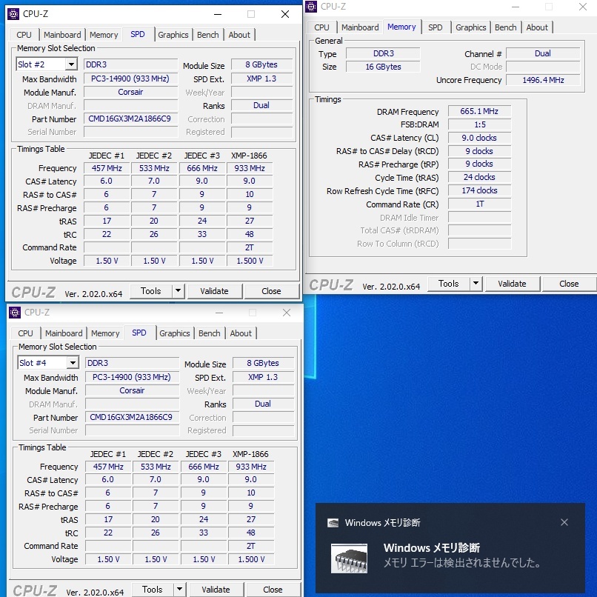The width and height of the screenshot is (597, 597).
Task: Click the CPU-Z app icon in the Memory window title bar
Action: click(x=311, y=7)
